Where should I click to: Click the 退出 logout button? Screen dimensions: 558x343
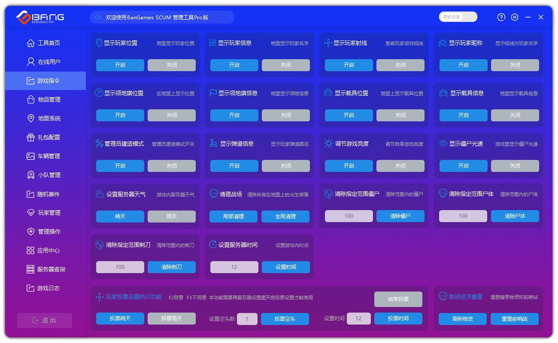[45, 320]
